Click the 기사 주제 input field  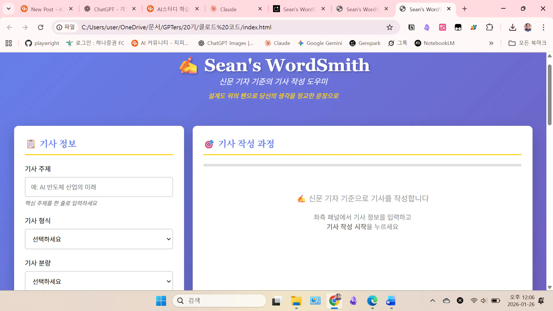[99, 187]
